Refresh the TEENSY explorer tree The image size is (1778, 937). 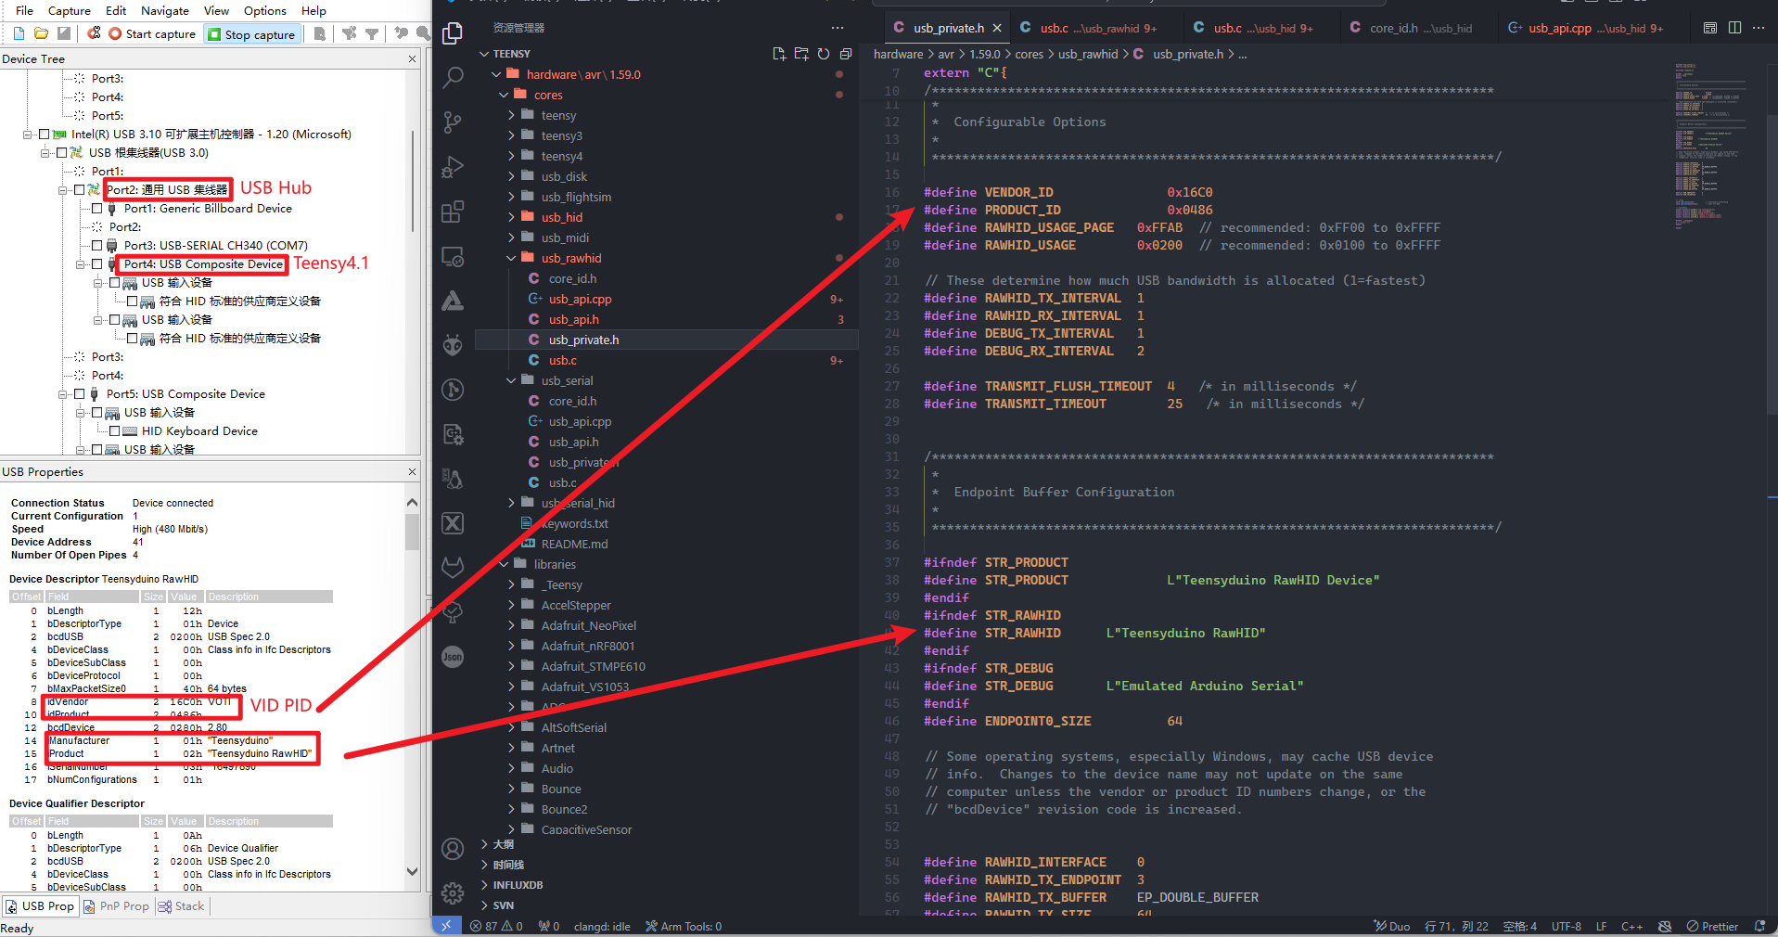point(824,54)
